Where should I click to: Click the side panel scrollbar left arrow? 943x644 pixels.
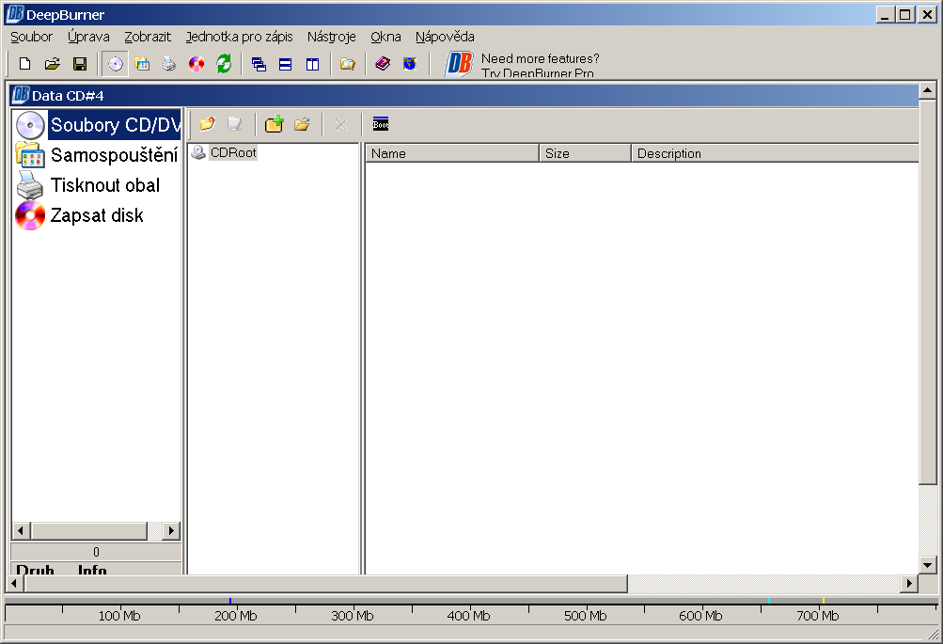point(21,531)
